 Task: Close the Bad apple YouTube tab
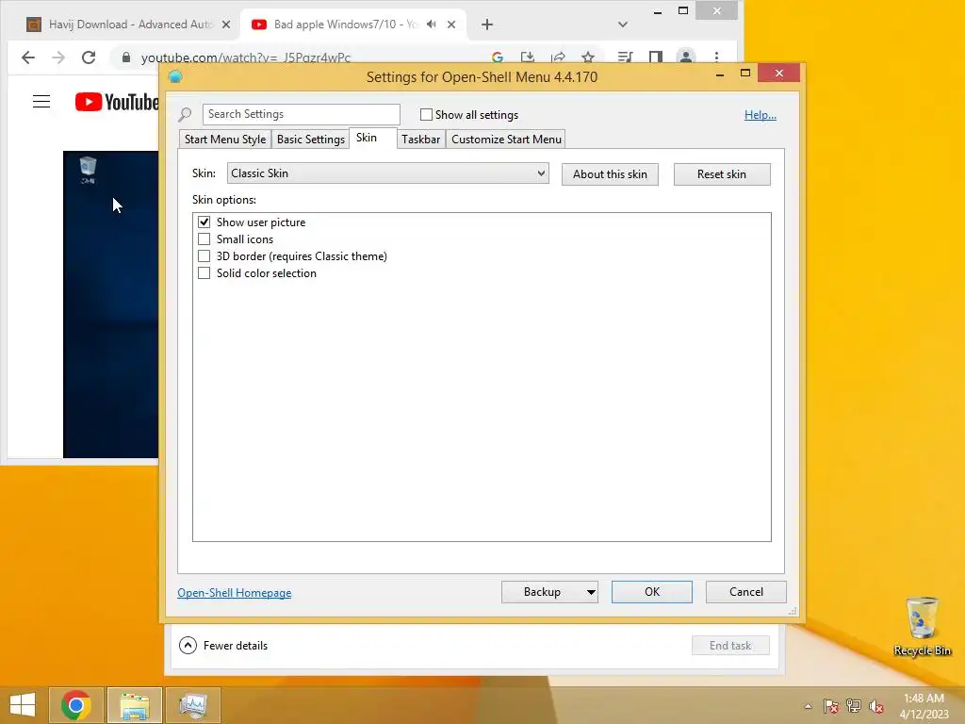pyautogui.click(x=451, y=25)
